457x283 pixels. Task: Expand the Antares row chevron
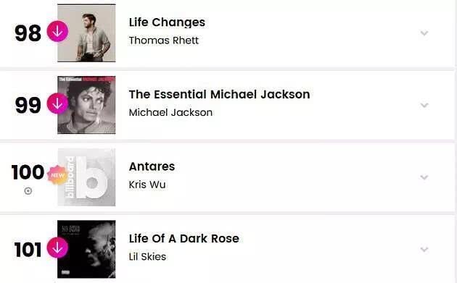[x=424, y=177]
